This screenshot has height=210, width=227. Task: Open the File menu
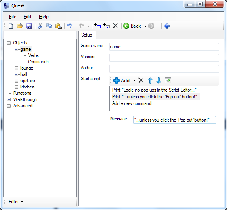(x=13, y=17)
